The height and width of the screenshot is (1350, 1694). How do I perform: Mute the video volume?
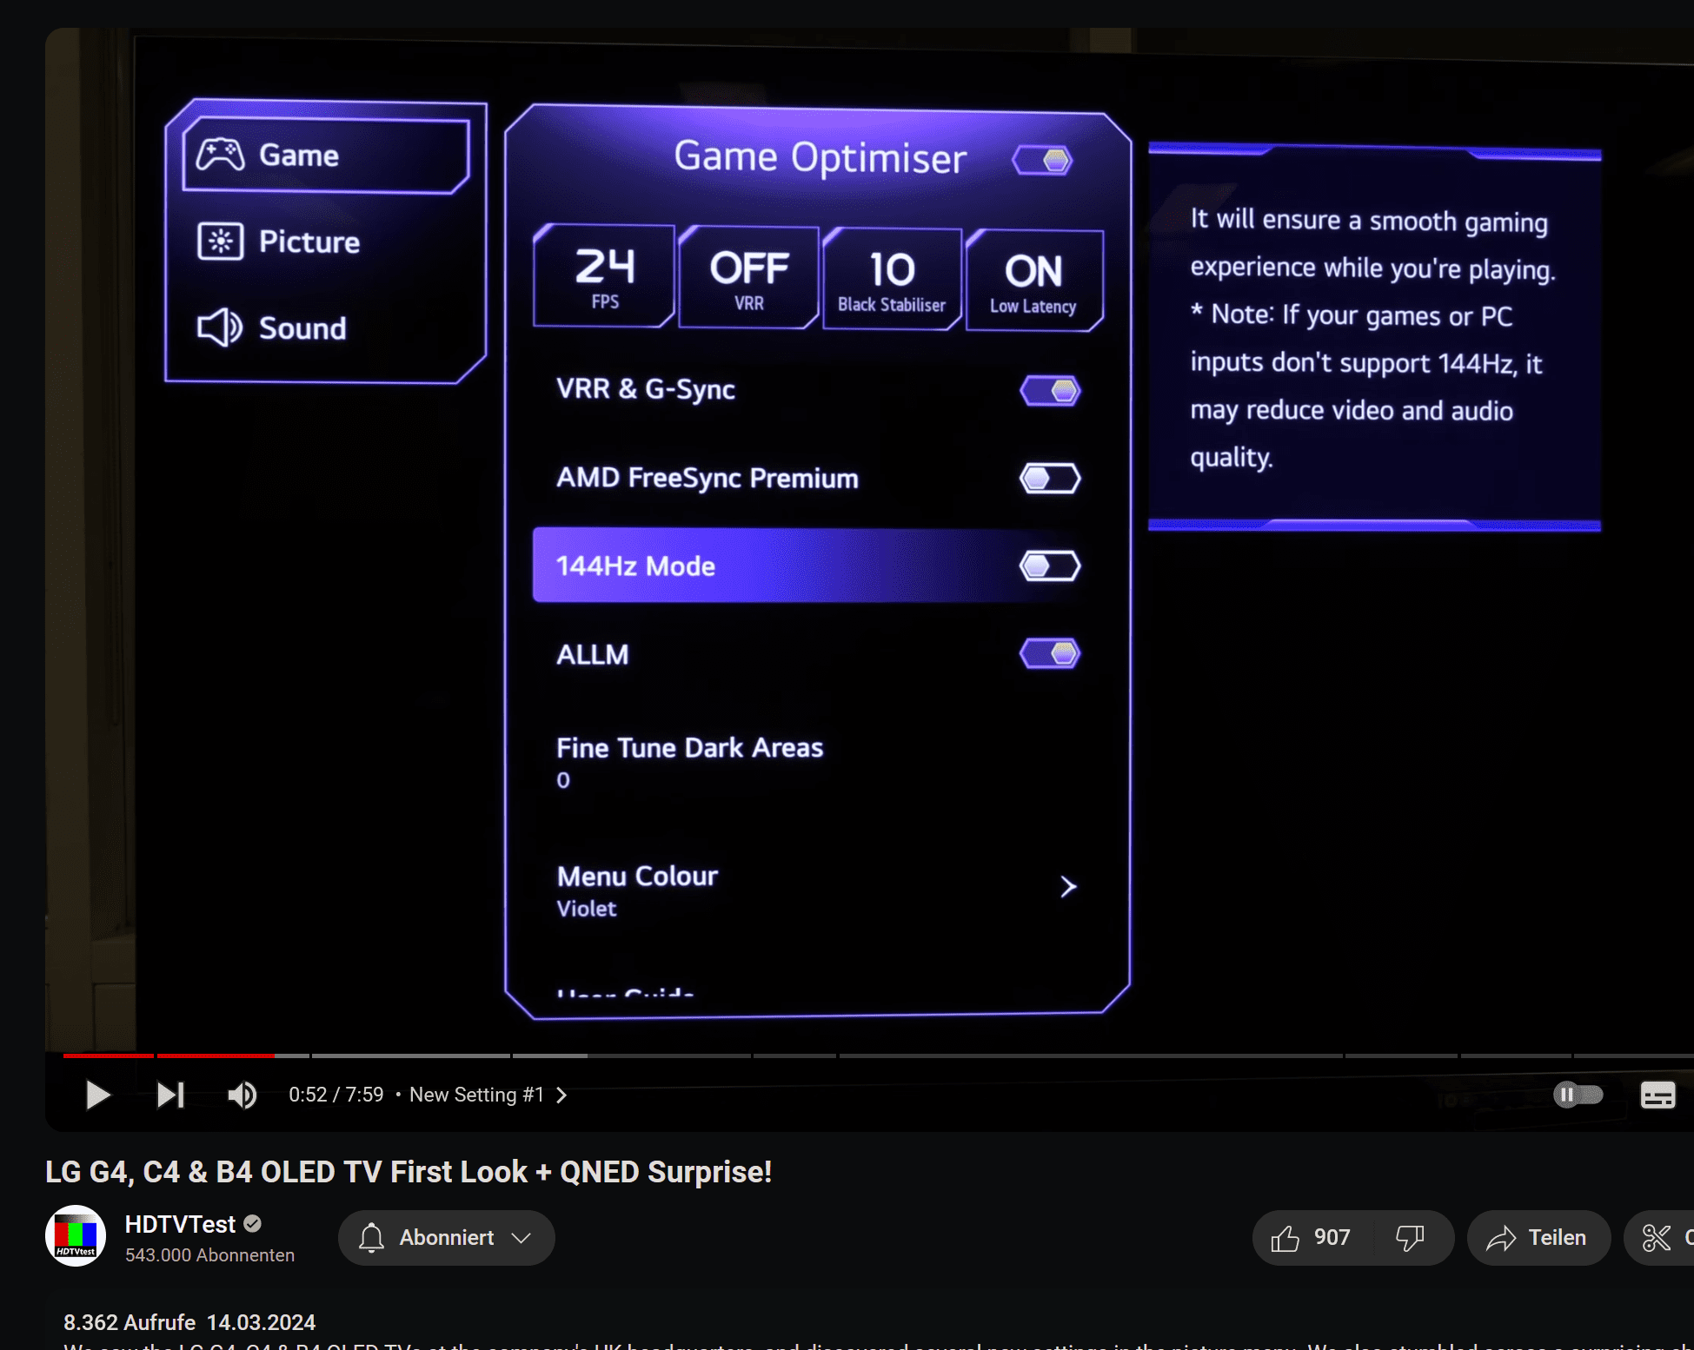[242, 1095]
